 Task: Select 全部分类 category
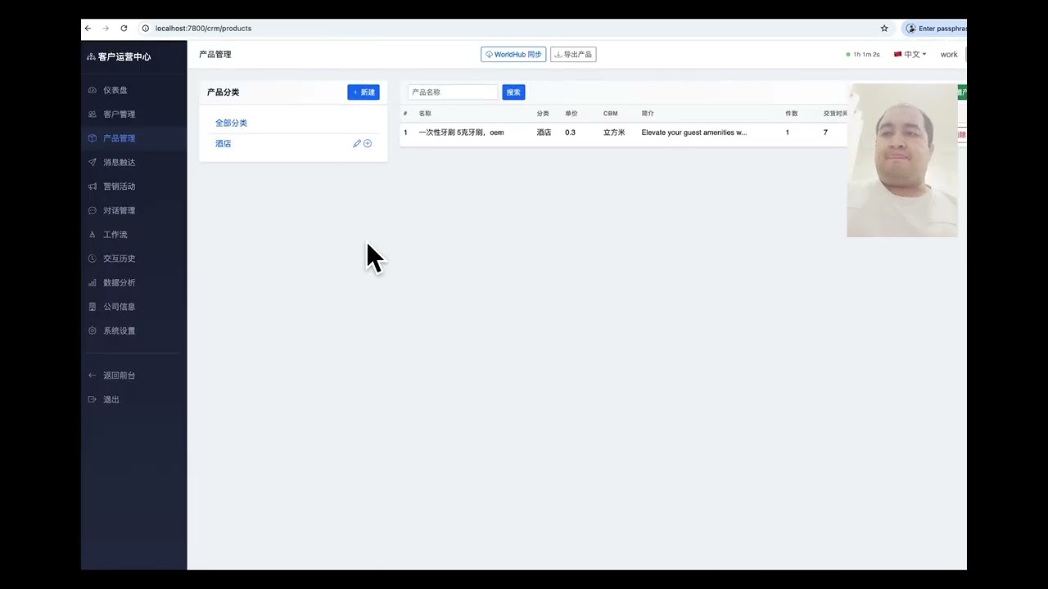tap(231, 123)
